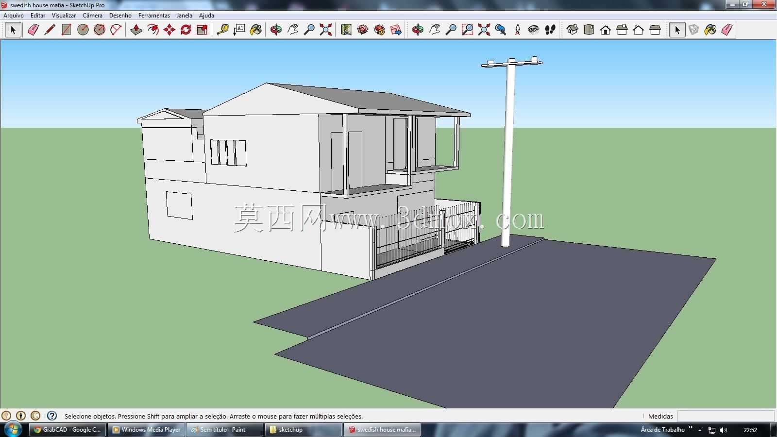Select the Walk footprints tool
This screenshot has width=777, height=437.
[x=550, y=30]
